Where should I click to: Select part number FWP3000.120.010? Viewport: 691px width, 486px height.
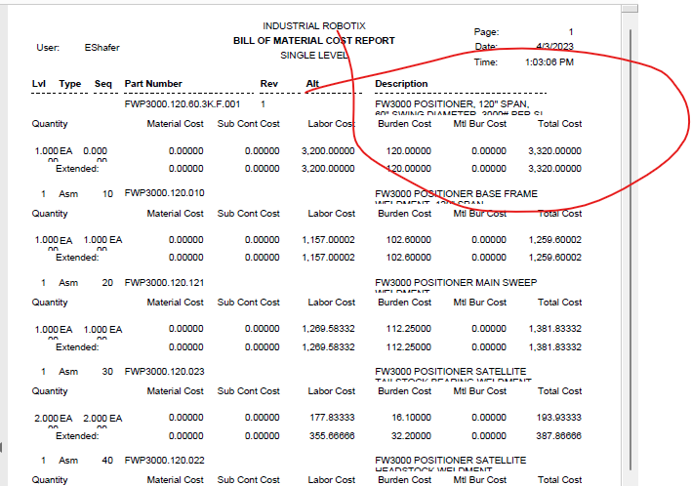(x=164, y=193)
